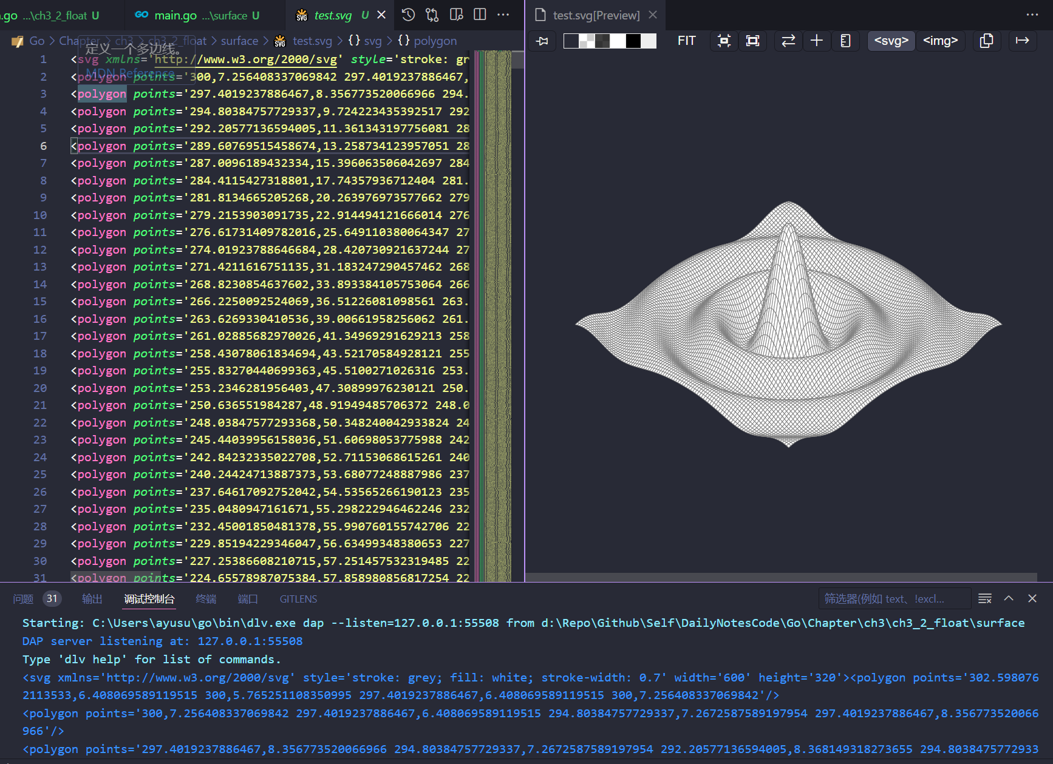Click the Go folder icon in breadcrumb
Viewport: 1053px width, 764px height.
coord(18,41)
